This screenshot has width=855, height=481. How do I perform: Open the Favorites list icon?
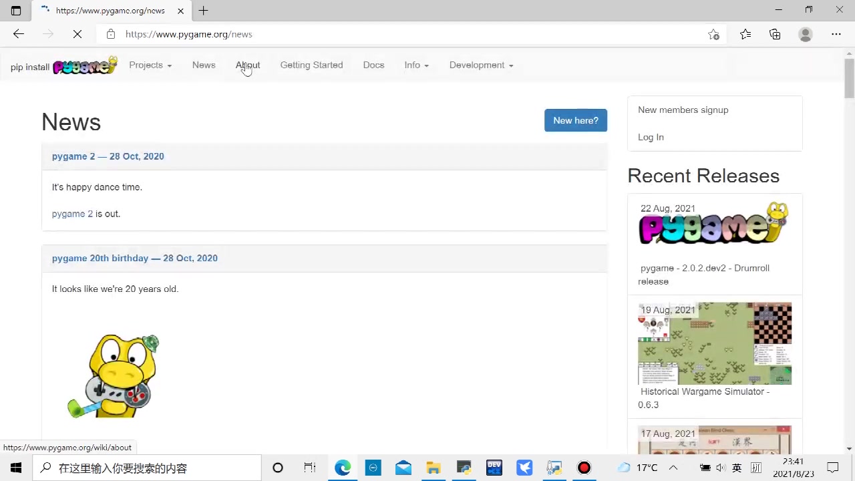tap(745, 34)
